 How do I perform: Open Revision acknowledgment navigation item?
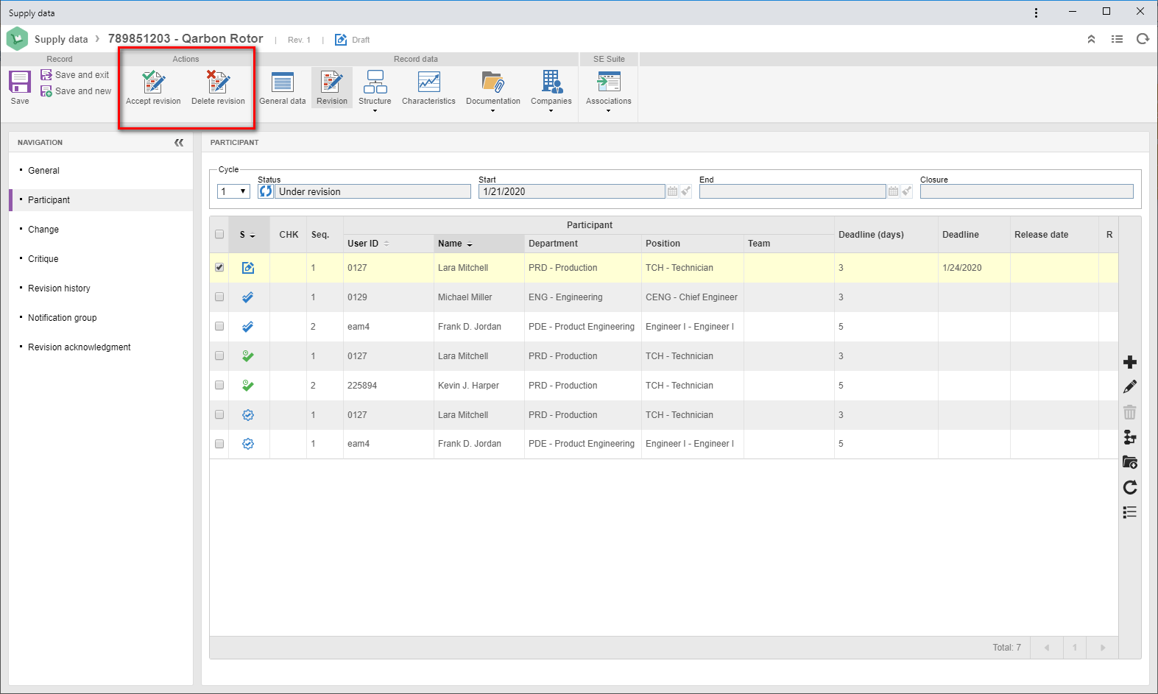pos(79,347)
